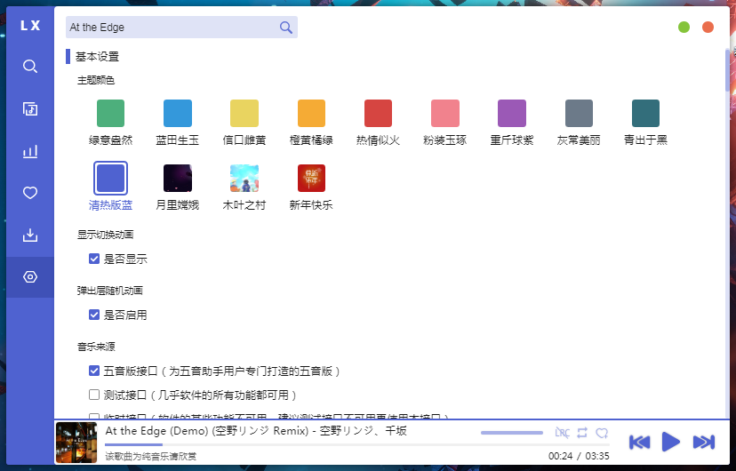Viewport: 736px width, 471px height.
Task: Click the 显示切换动画 label
Action: point(105,235)
